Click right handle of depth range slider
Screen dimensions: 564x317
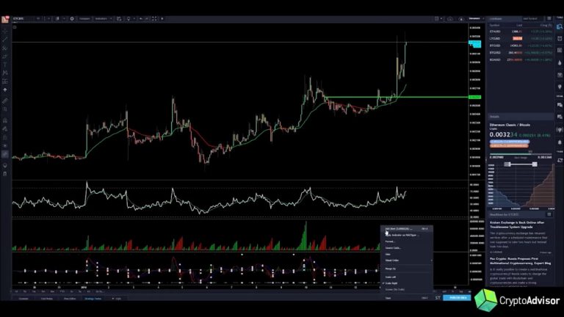(x=535, y=164)
